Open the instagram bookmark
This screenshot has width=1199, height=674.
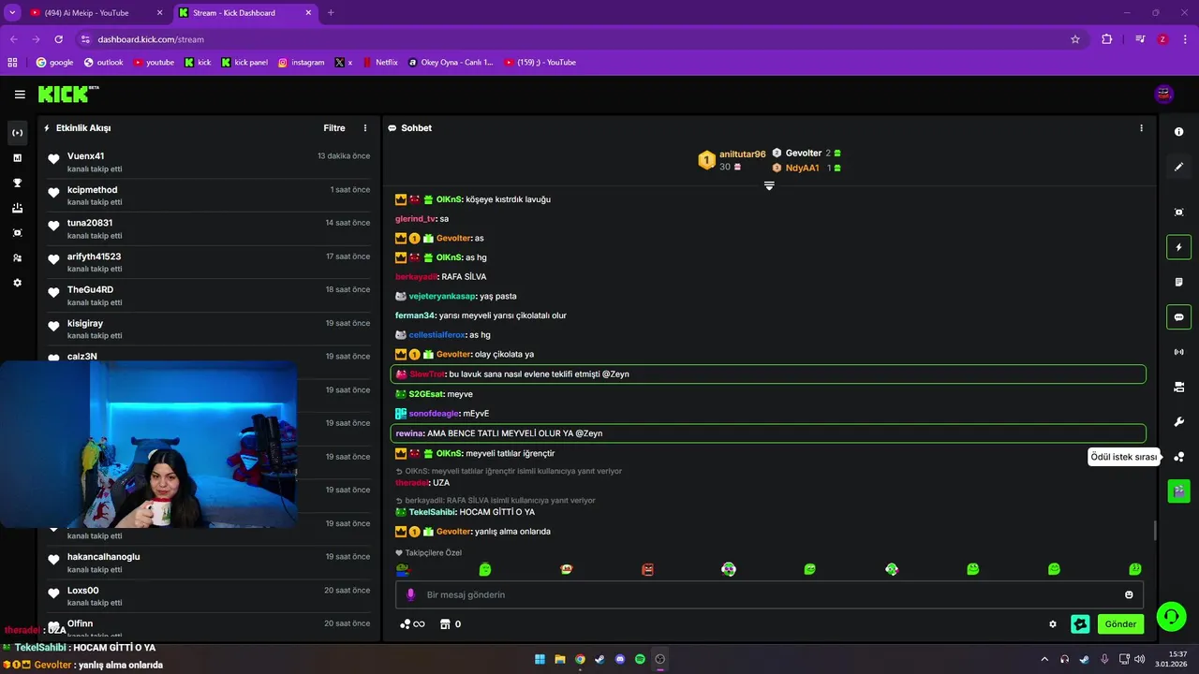301,63
